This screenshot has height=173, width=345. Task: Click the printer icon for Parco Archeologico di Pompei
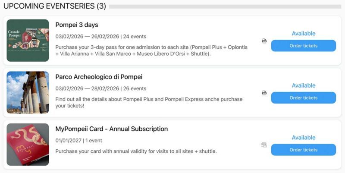click(264, 93)
